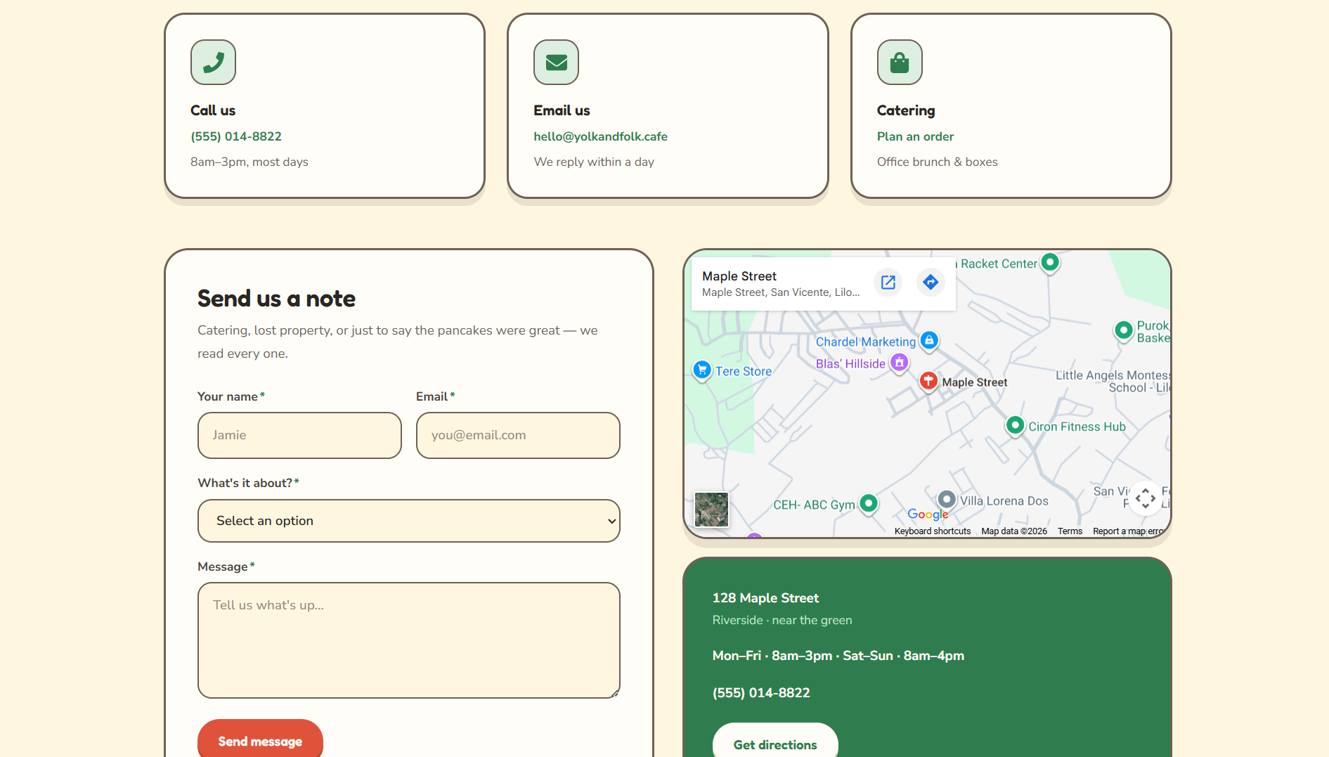Click the shopping bag icon in Catering card
The width and height of the screenshot is (1329, 757).
tap(900, 63)
